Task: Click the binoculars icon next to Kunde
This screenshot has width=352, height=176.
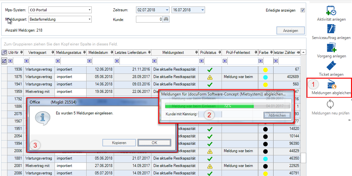Action: 166,19
